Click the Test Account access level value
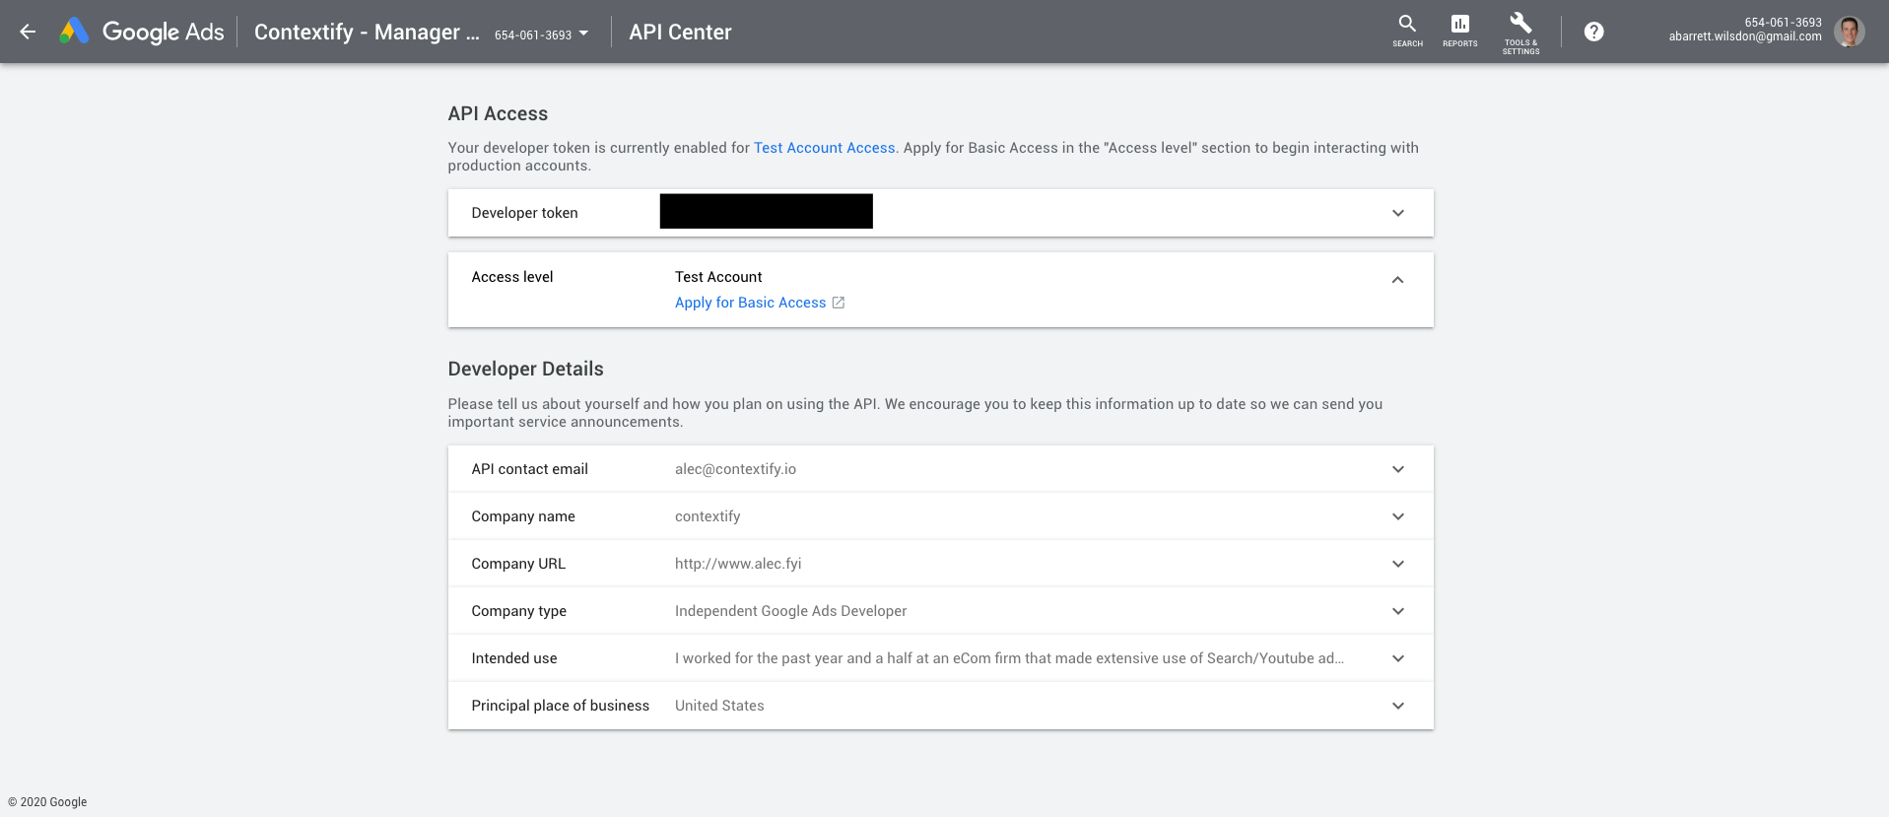 pyautogui.click(x=718, y=277)
